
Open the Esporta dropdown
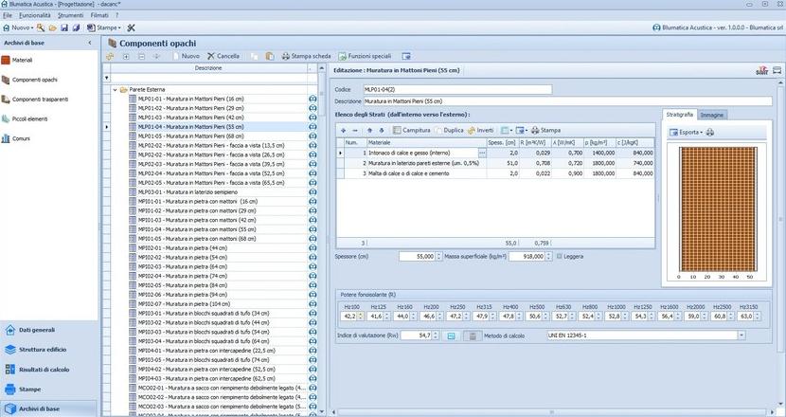[688, 132]
